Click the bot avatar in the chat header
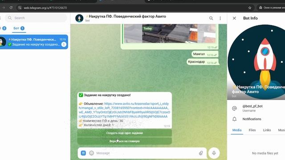285x160 pixels. point(79,18)
